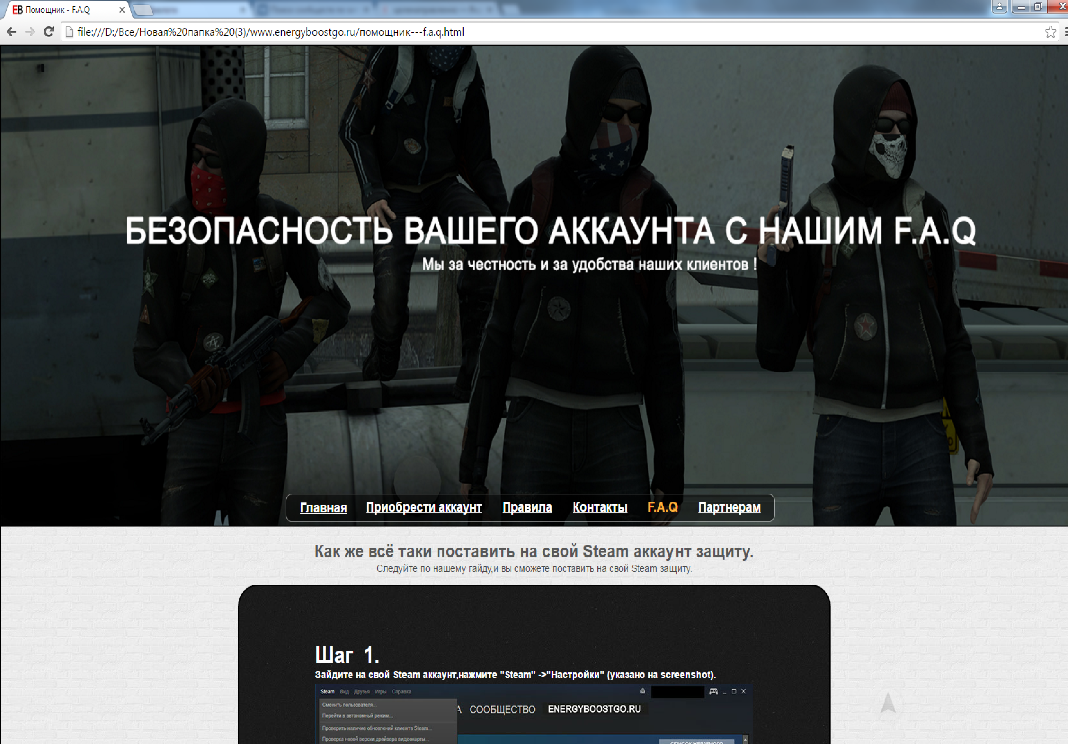The height and width of the screenshot is (744, 1068).
Task: Click the Steam settings screenshot under Шаг 1
Action: coord(534,714)
